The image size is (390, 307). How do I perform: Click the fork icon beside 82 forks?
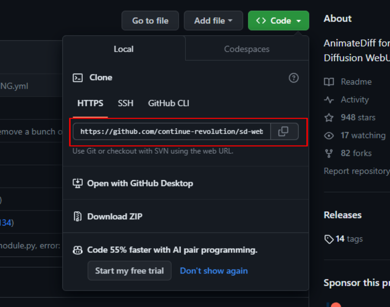point(329,153)
